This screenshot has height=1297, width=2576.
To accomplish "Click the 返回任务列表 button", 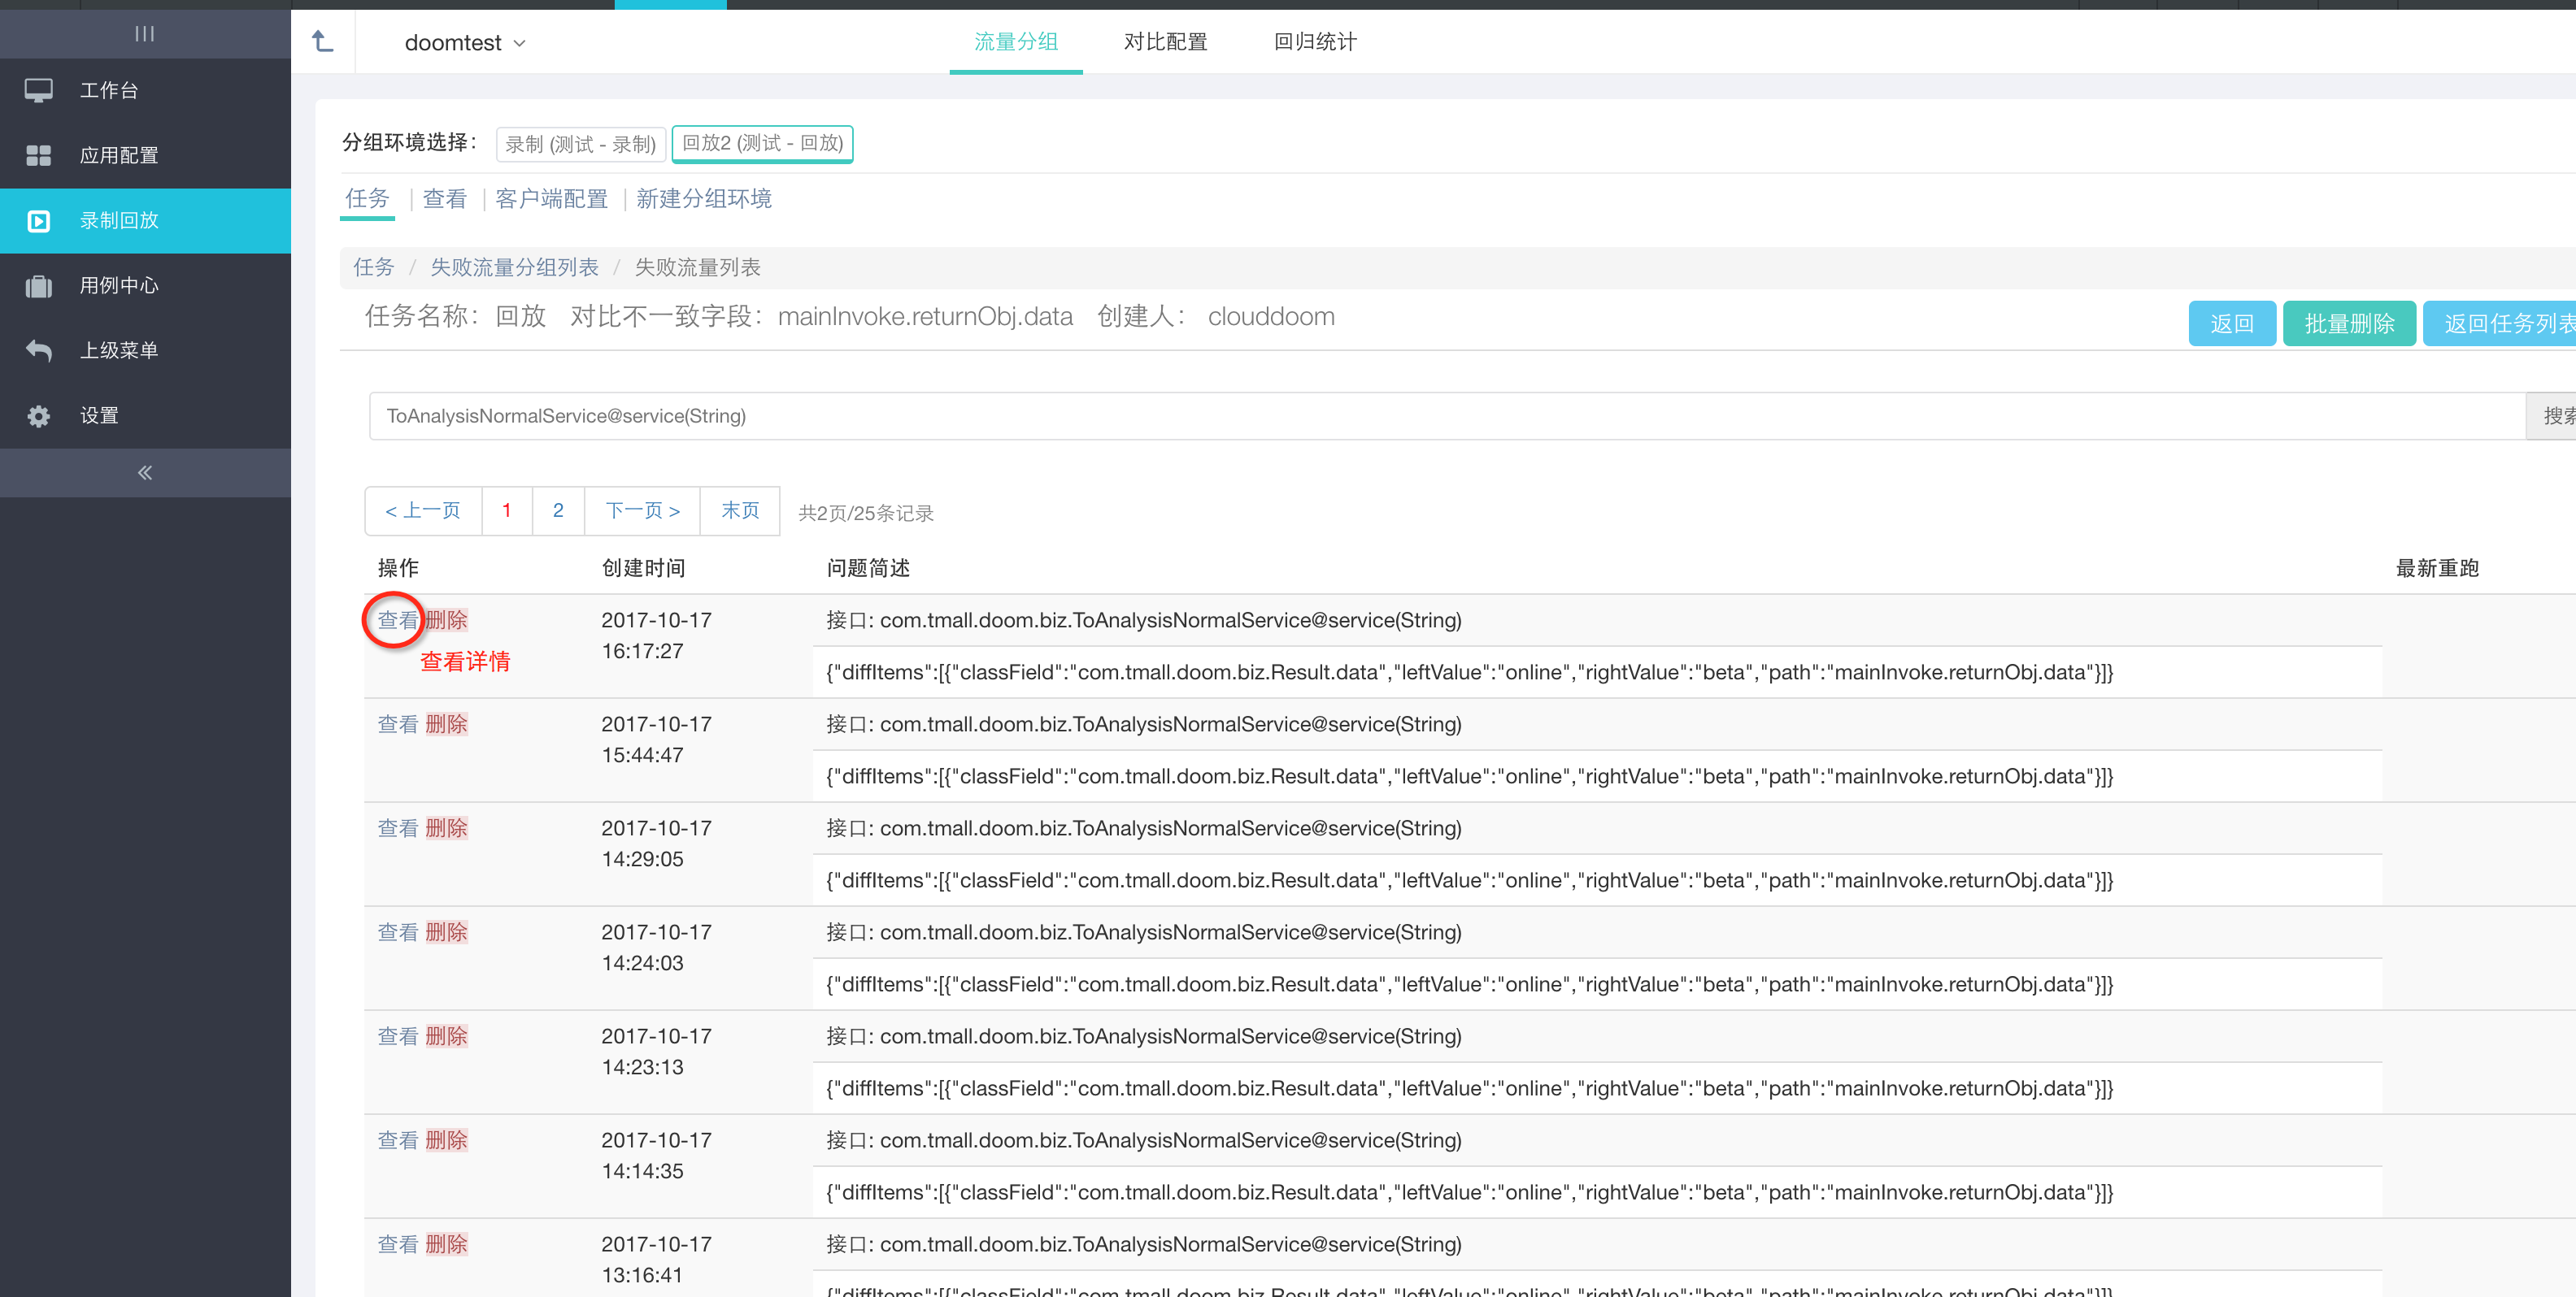I will [x=2500, y=323].
